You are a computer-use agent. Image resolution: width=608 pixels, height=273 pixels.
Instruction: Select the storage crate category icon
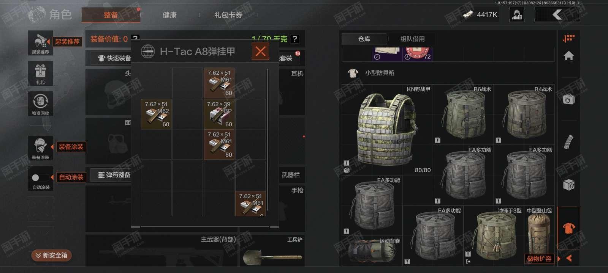point(568,185)
